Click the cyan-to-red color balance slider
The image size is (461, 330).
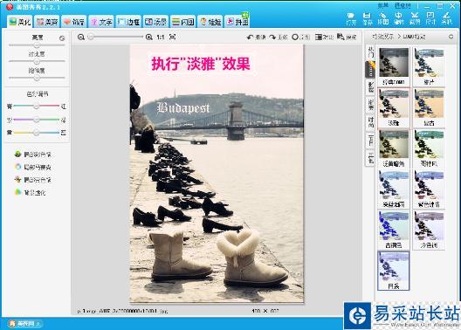coord(36,106)
